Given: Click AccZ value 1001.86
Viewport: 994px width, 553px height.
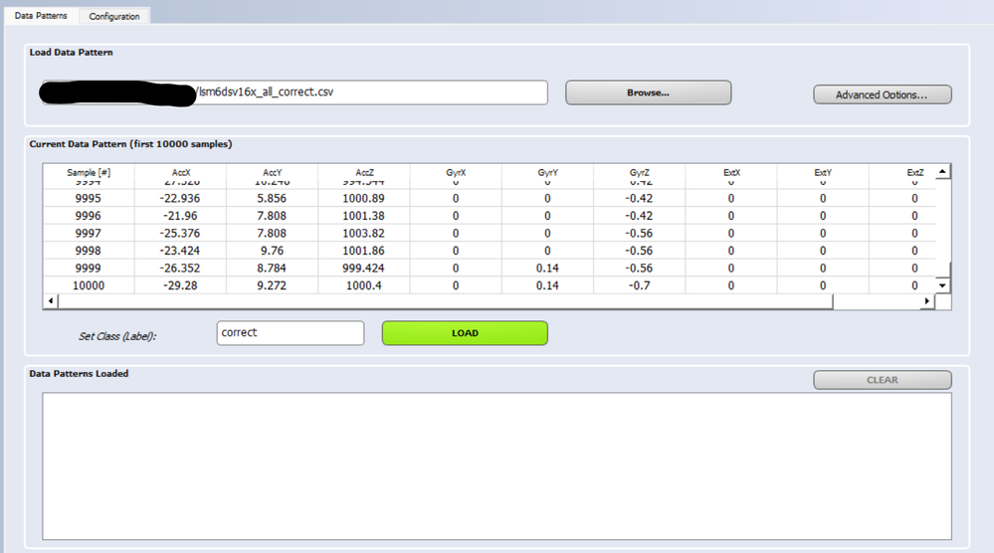Looking at the screenshot, I should 363,251.
